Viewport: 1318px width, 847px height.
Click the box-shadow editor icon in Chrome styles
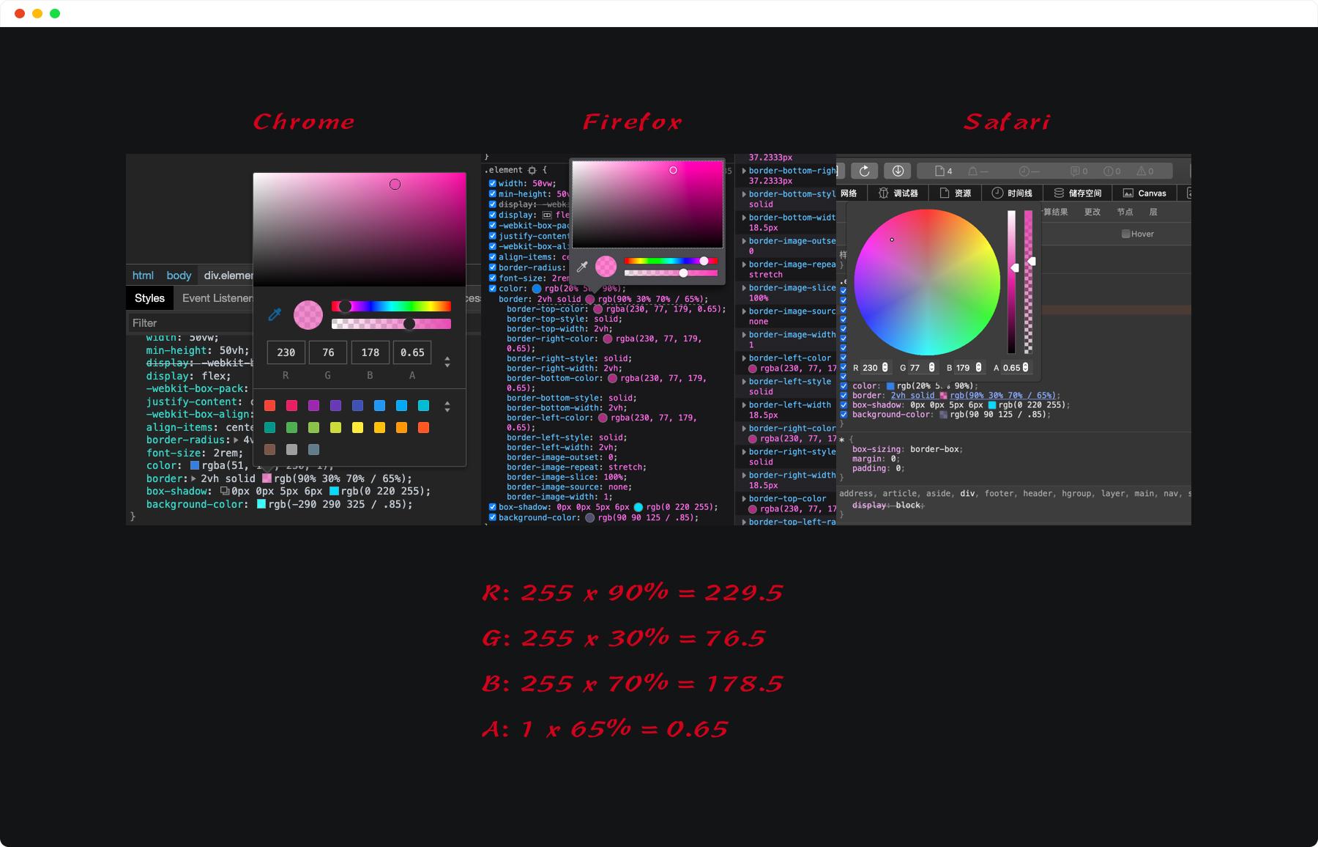225,492
